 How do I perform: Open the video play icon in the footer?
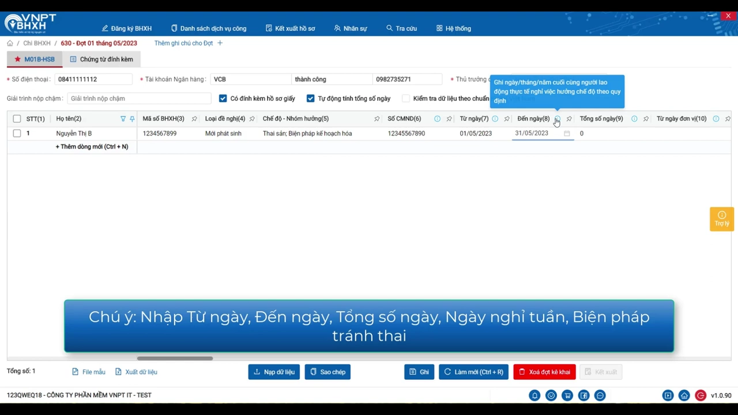[x=668, y=395]
